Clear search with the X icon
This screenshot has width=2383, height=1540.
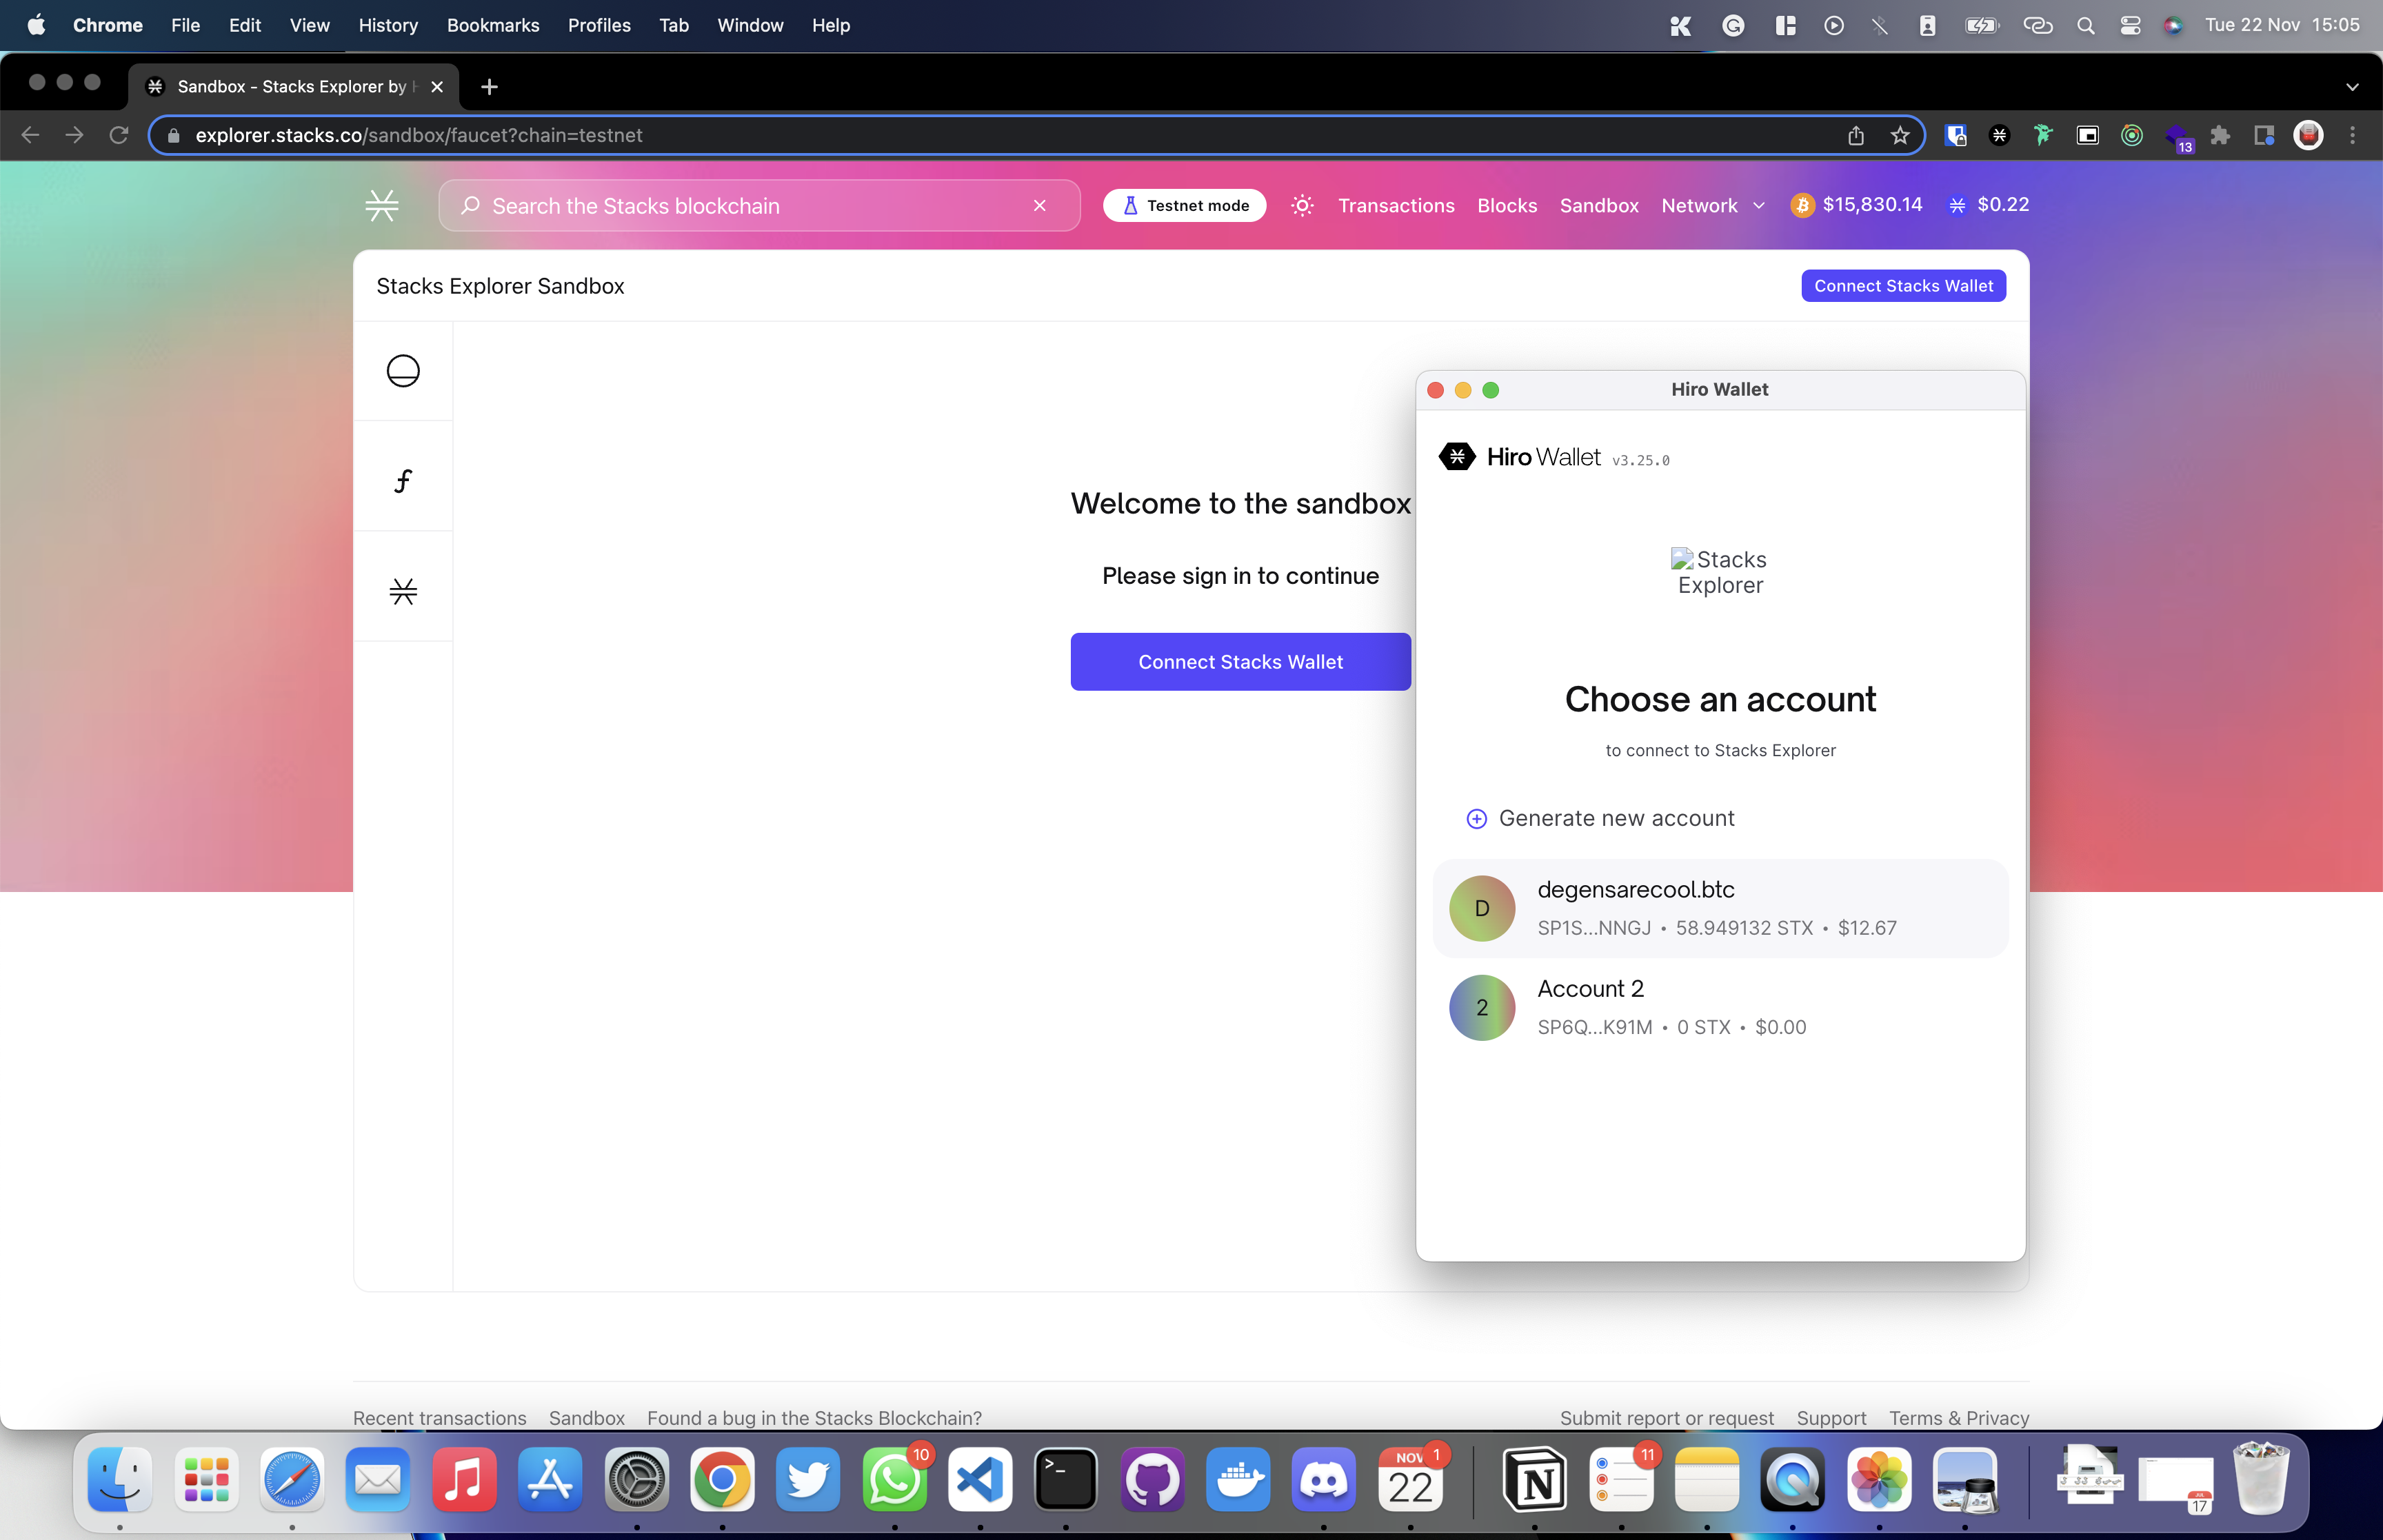pyautogui.click(x=1040, y=205)
